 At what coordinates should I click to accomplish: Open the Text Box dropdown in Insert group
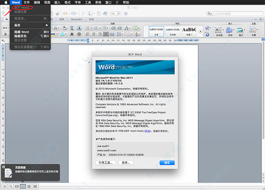(223, 30)
